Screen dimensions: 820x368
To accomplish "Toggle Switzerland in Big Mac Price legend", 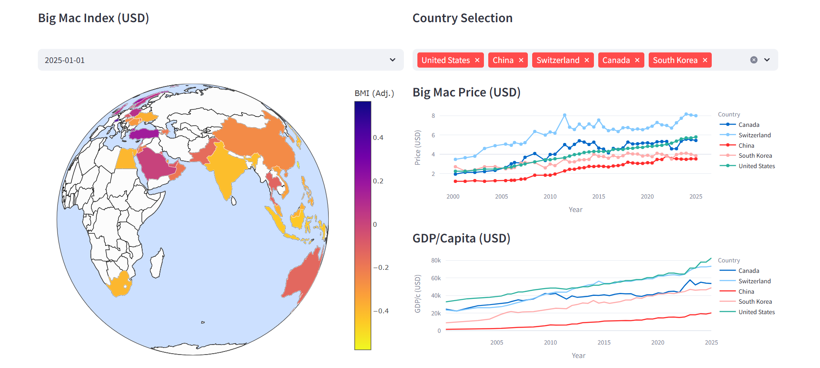I will tap(754, 135).
